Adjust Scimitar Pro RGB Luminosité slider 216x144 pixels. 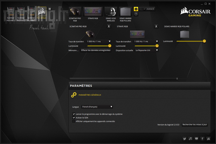click(110, 46)
